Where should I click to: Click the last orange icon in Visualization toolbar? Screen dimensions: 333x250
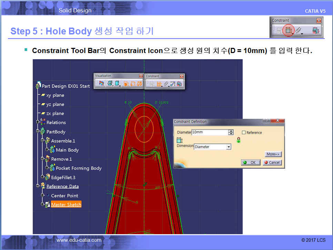(x=139, y=83)
